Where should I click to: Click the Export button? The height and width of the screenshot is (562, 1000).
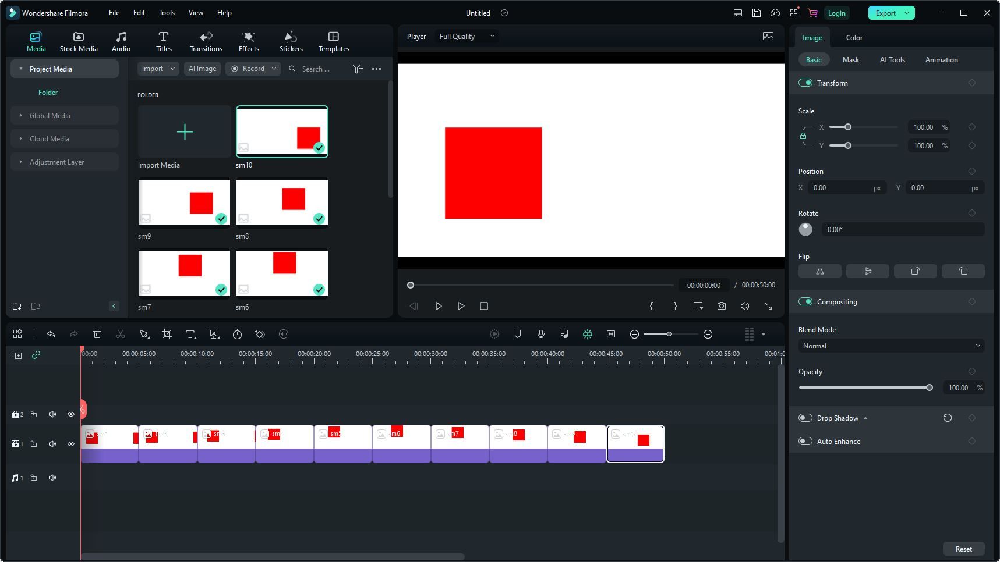[885, 13]
